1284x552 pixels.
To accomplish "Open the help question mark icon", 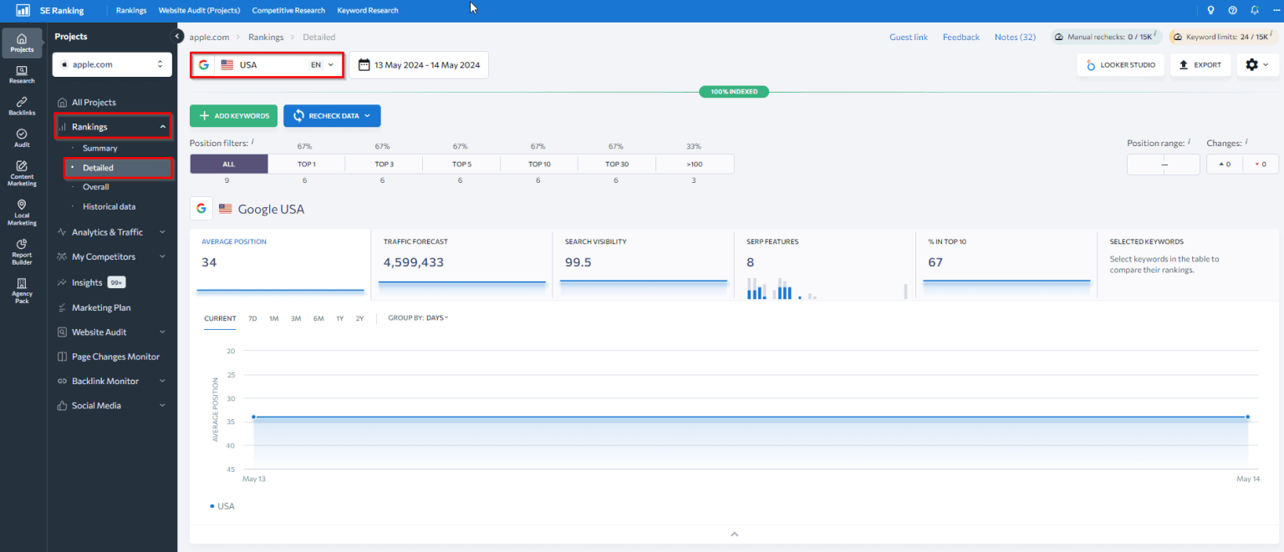I will pos(1232,10).
